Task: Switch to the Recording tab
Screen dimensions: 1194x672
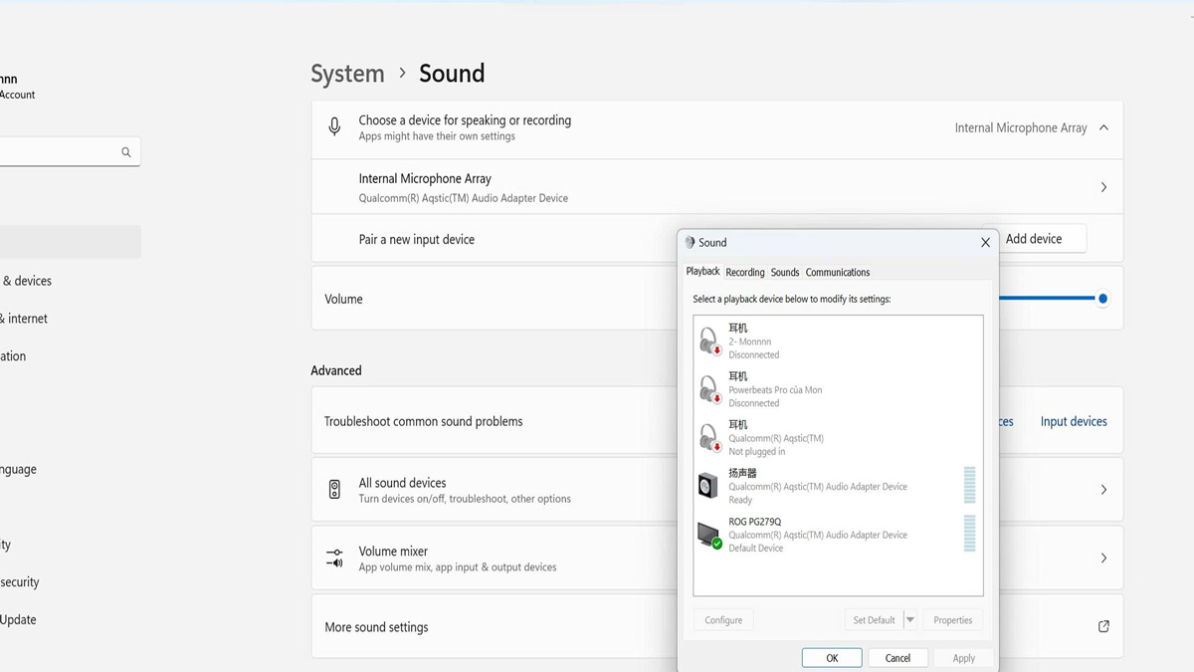Action: (745, 272)
